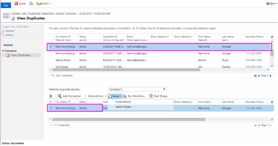The image size is (278, 146).
Task: Click top list scroll up arrow
Action: (x=272, y=42)
